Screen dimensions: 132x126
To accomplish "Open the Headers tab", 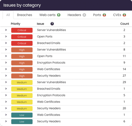I will click(74, 15).
